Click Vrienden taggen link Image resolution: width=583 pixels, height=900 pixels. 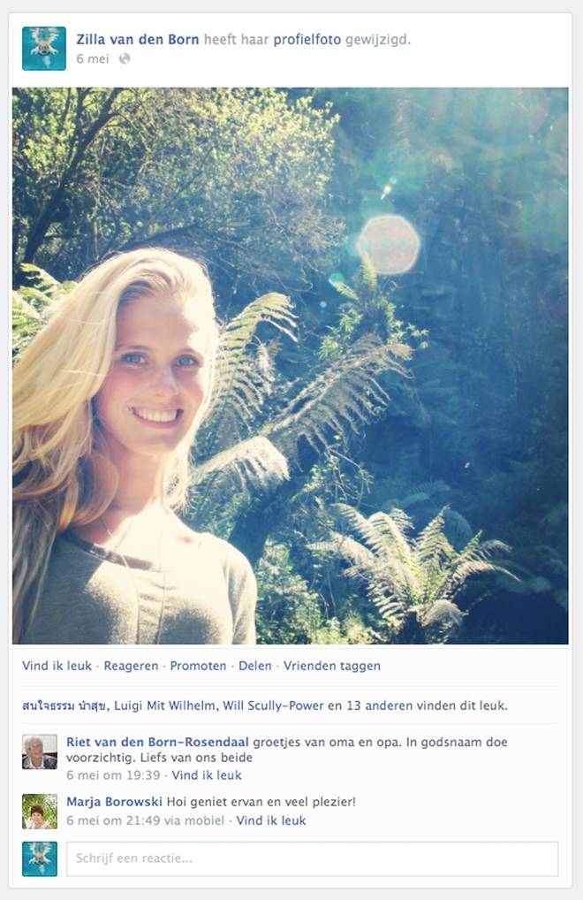click(x=332, y=666)
